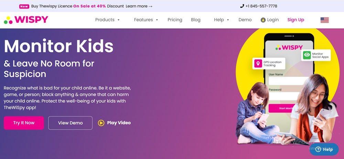Screen dimensions: 344x159
Task: Select the US flag language icon
Action: tap(324, 20)
